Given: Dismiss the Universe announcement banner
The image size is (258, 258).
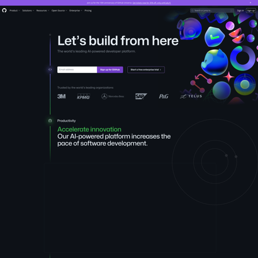Looking at the screenshot, I should click(x=251, y=3).
